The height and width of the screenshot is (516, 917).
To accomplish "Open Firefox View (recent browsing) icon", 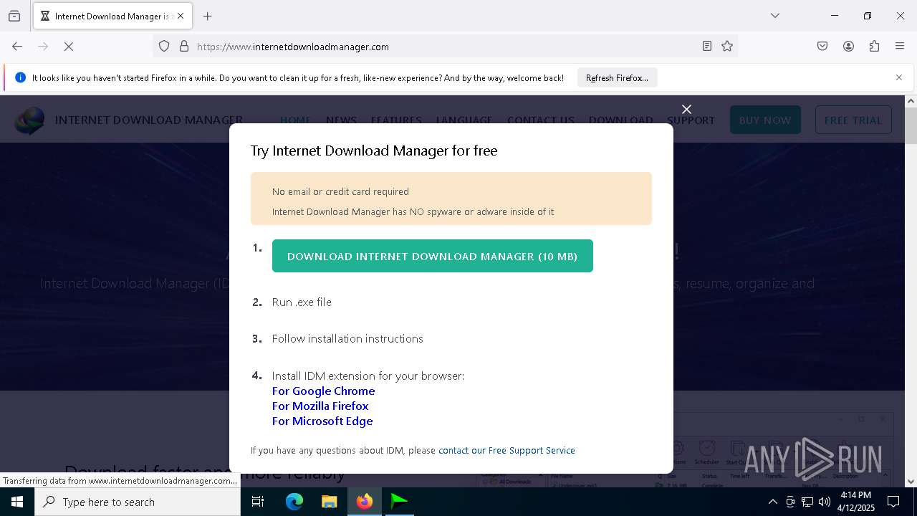I will [14, 16].
